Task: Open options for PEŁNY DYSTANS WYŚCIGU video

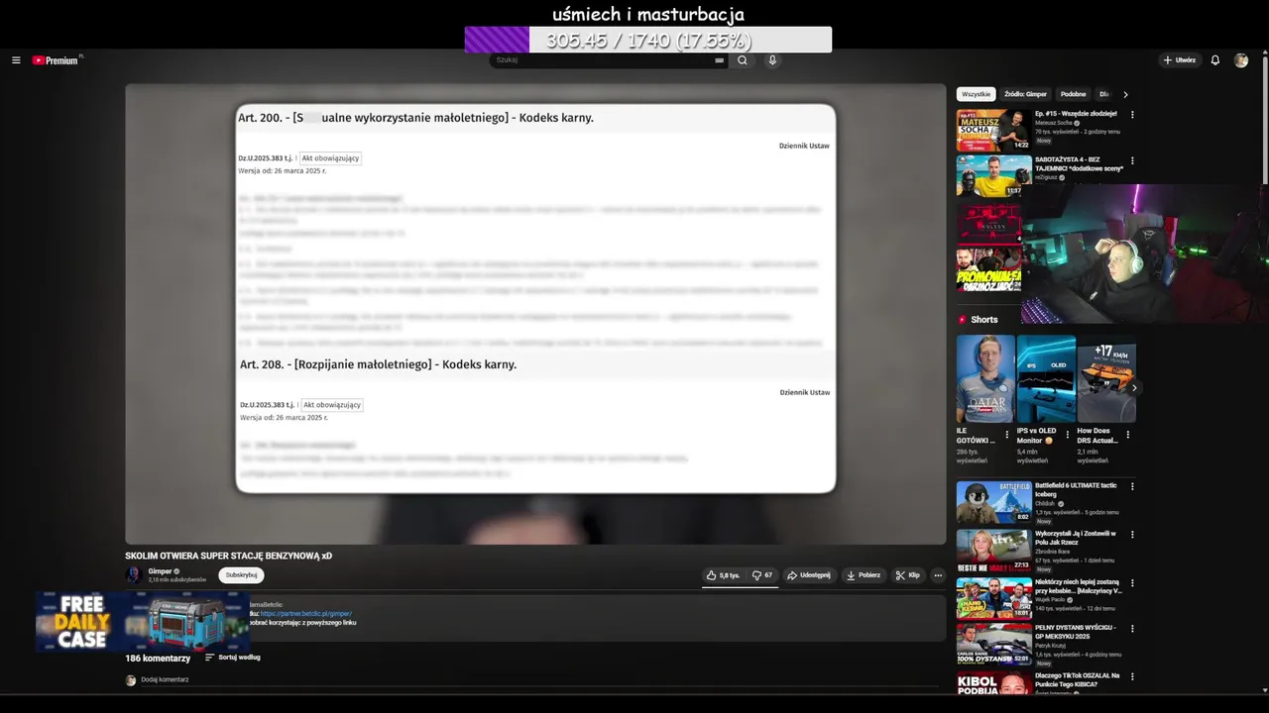Action: (1132, 628)
